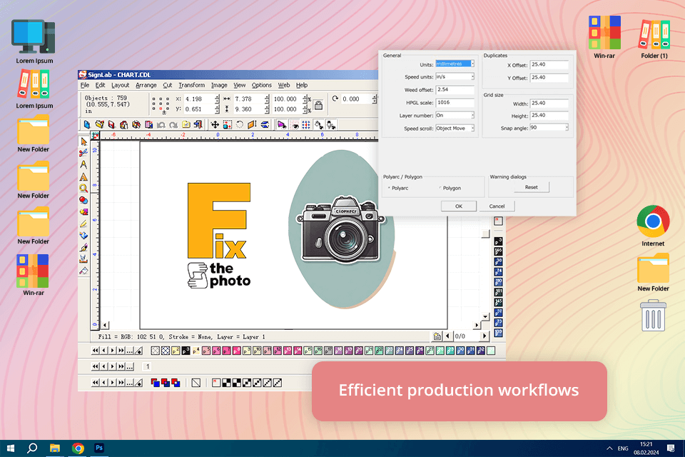Select the eraser tool in left toolbar
685x457 pixels.
tap(83, 271)
